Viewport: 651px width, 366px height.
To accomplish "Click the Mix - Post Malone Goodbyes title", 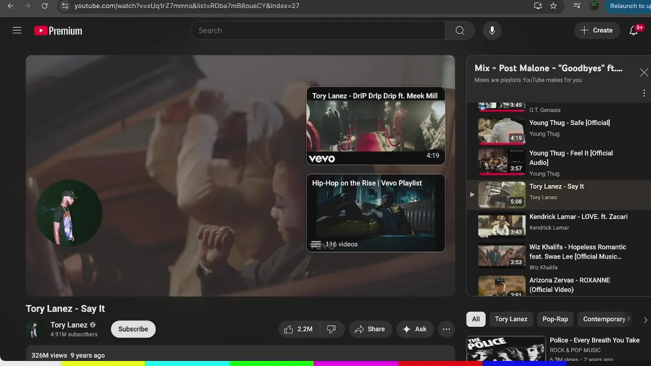I will (548, 68).
